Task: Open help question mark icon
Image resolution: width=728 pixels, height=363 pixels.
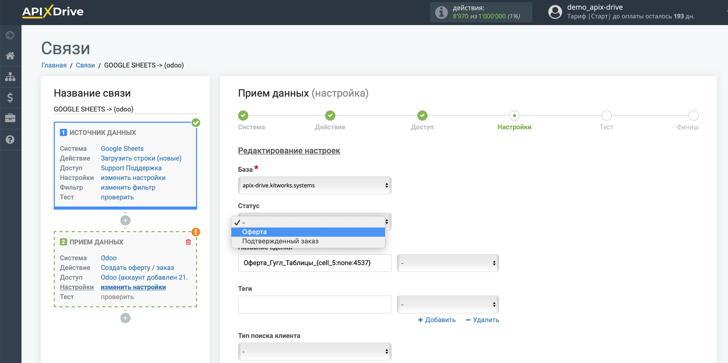Action: [10, 139]
